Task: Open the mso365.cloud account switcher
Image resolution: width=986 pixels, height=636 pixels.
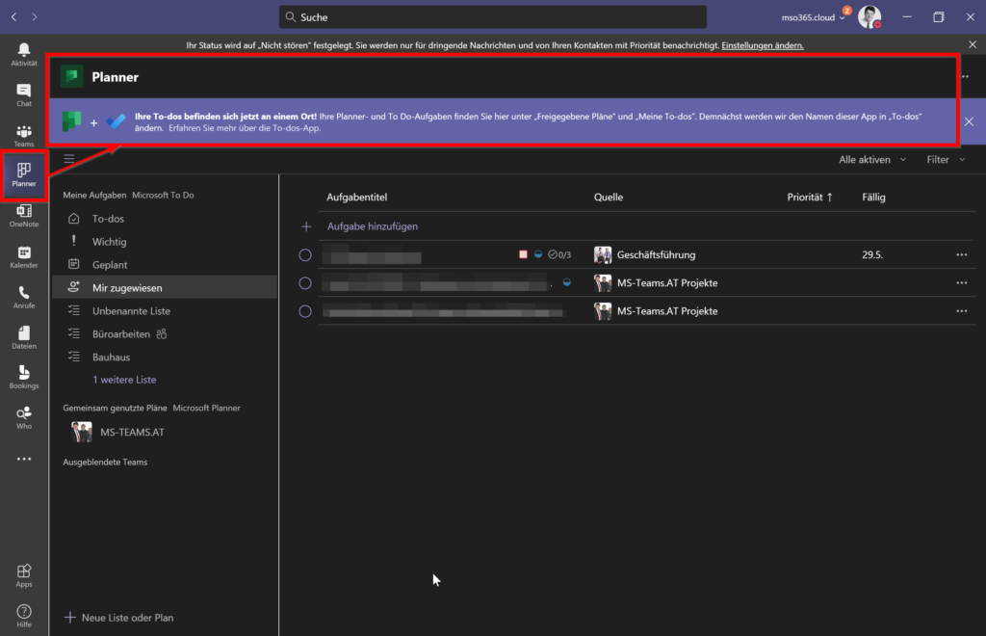Action: pyautogui.click(x=813, y=17)
